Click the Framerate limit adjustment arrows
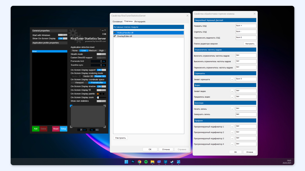The height and width of the screenshot is (171, 305). (x=104, y=61)
